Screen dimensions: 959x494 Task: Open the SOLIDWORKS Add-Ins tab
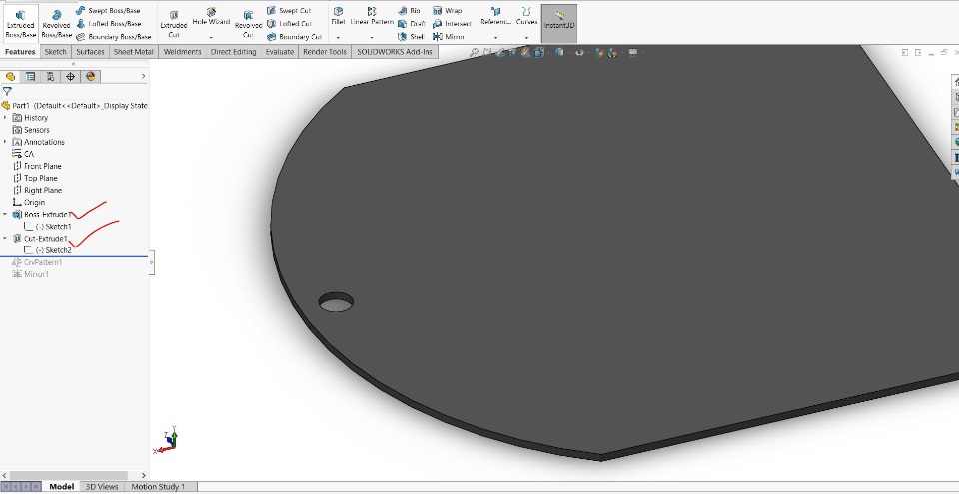point(395,52)
